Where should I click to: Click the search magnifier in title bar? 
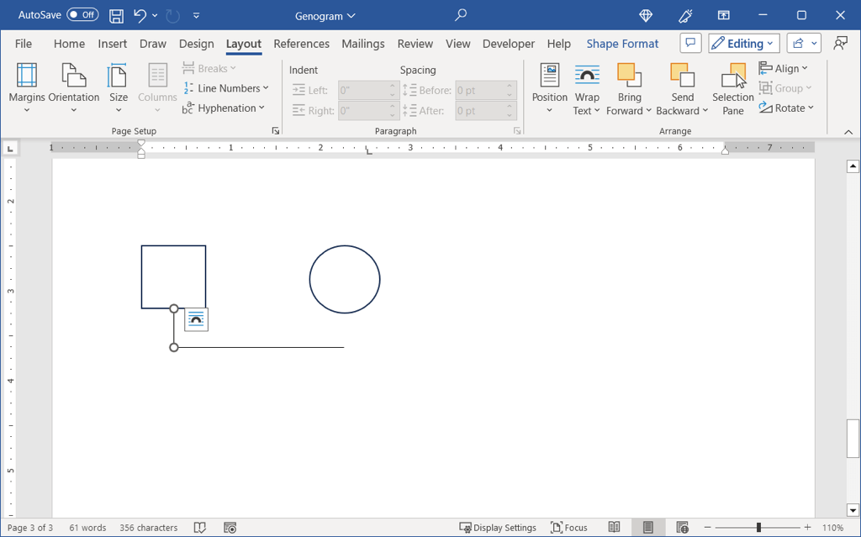[x=461, y=15]
